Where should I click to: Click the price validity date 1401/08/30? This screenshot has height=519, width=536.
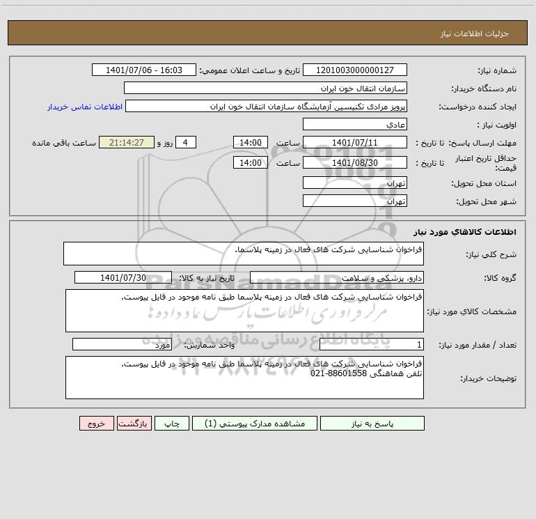point(355,162)
